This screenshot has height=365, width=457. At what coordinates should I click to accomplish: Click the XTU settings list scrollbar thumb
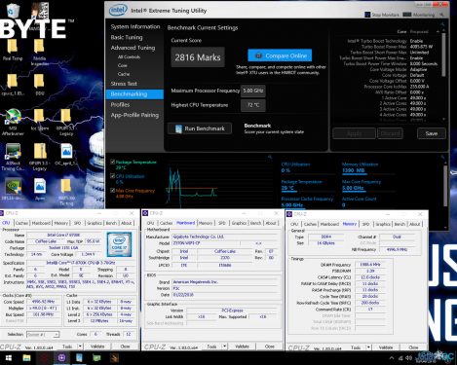click(x=443, y=55)
